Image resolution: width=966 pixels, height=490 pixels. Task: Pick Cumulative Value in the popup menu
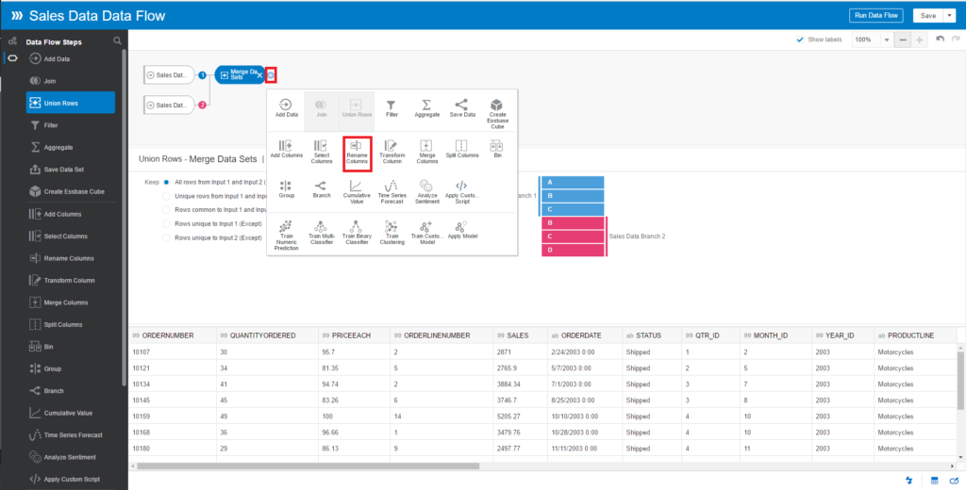click(x=356, y=192)
